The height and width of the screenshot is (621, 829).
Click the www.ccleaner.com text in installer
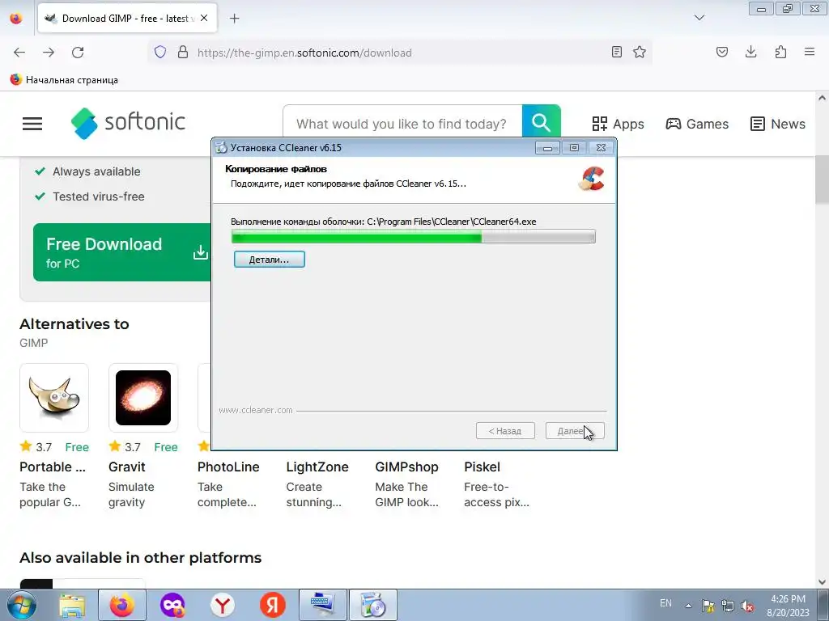pyautogui.click(x=255, y=410)
